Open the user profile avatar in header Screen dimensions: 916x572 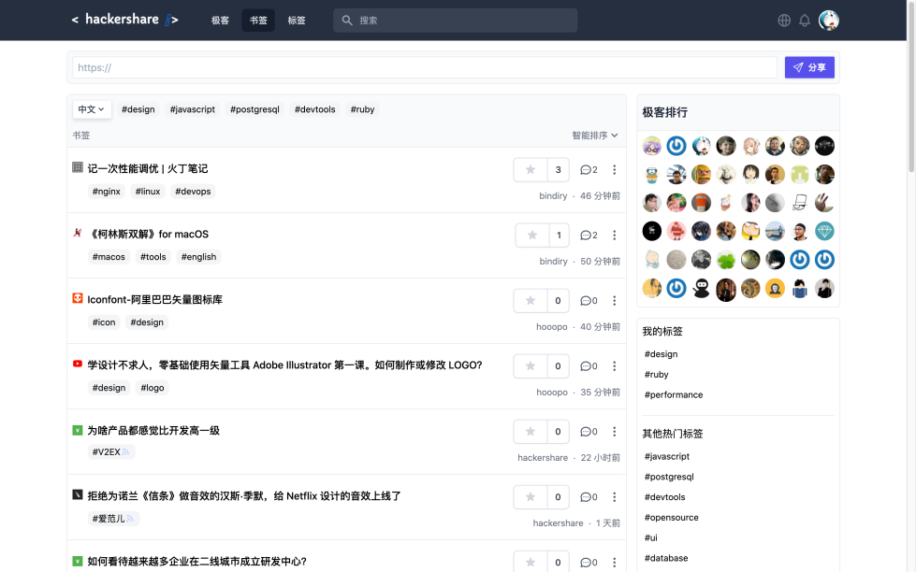coord(828,21)
